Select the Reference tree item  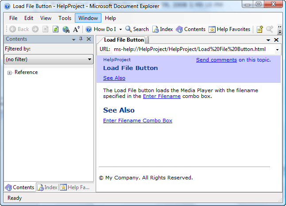tap(26, 72)
